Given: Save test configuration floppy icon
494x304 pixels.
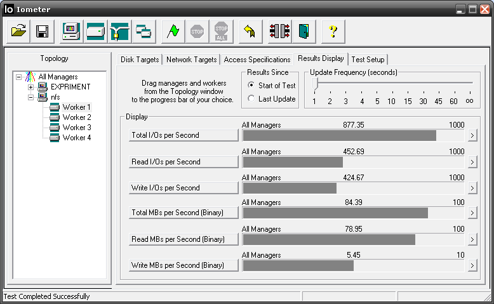Looking at the screenshot, I should [43, 32].
